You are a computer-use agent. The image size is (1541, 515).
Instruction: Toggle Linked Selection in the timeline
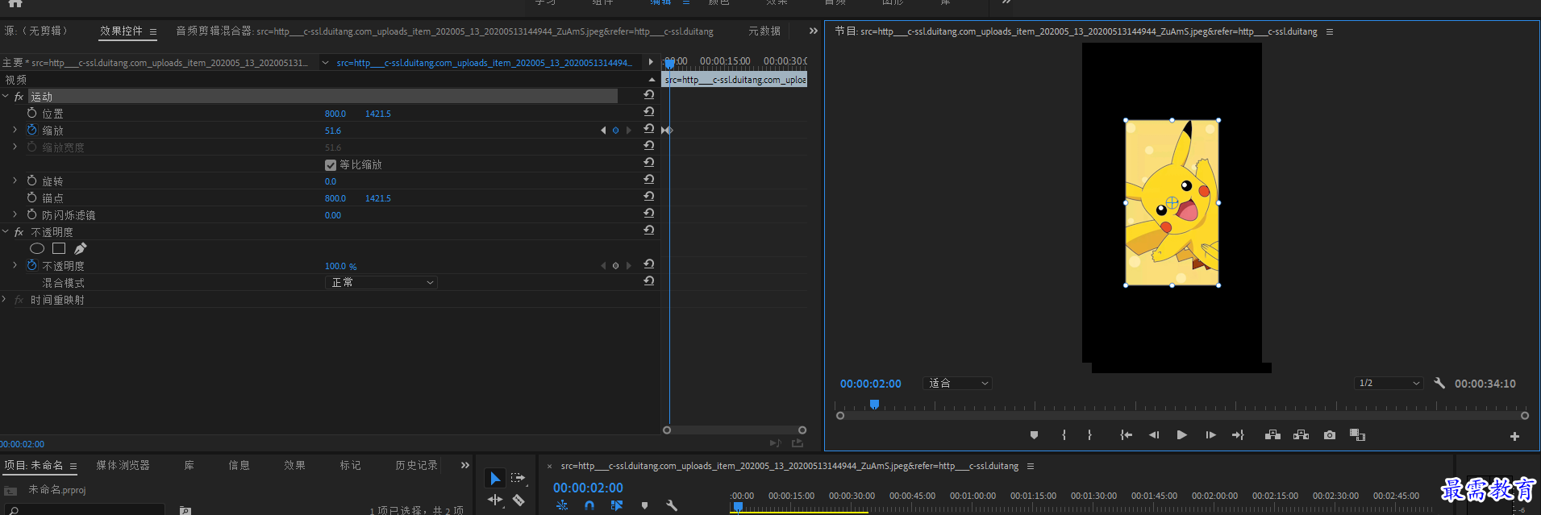click(617, 505)
